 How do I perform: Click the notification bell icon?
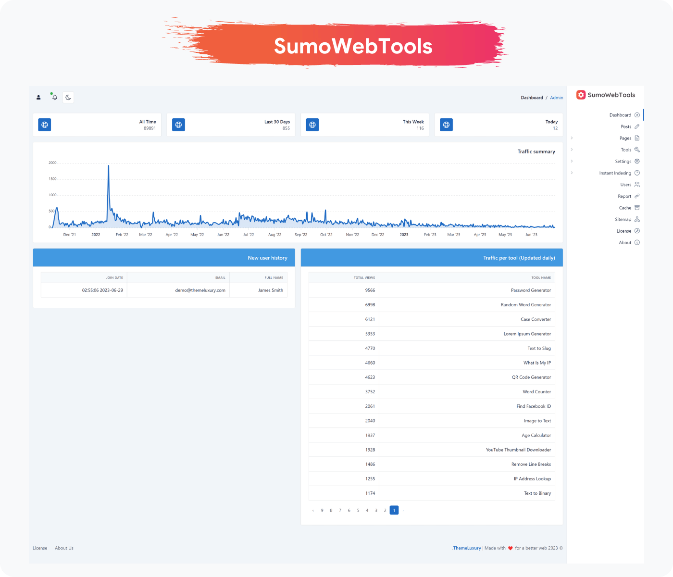pyautogui.click(x=54, y=97)
